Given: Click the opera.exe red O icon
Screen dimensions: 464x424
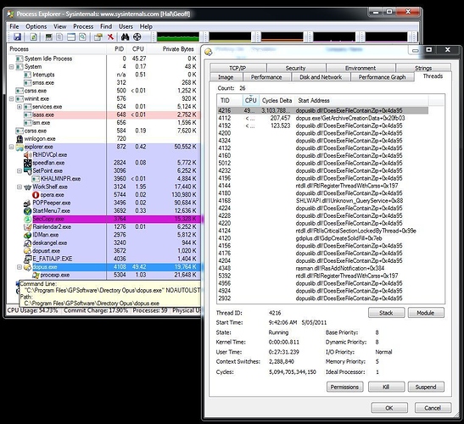Looking at the screenshot, I should point(36,195).
